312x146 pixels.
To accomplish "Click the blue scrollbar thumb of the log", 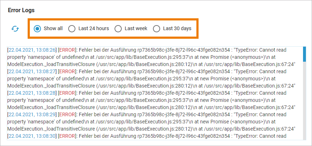I will (x=304, y=54).
